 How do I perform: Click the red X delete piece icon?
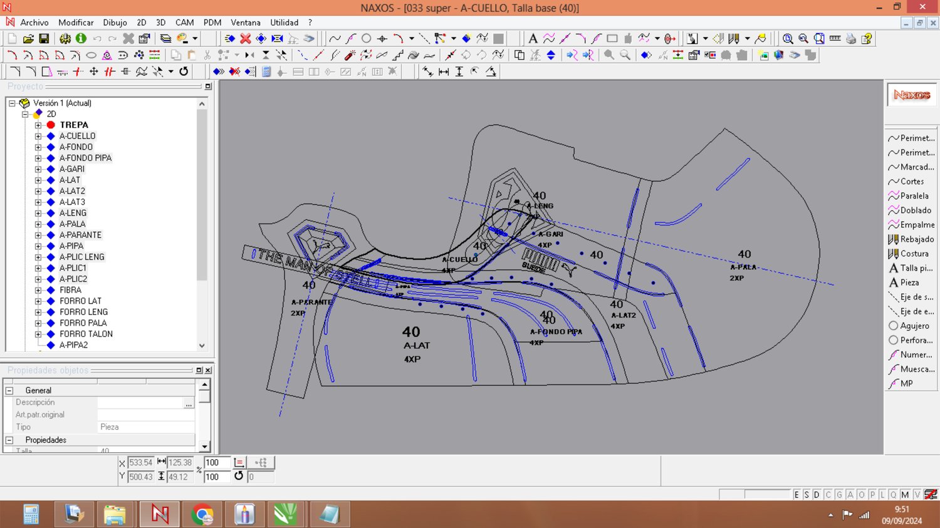coord(246,39)
